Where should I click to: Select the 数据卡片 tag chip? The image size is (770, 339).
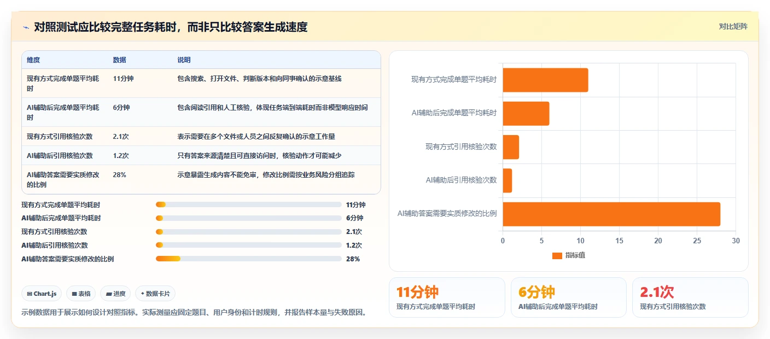coord(155,294)
